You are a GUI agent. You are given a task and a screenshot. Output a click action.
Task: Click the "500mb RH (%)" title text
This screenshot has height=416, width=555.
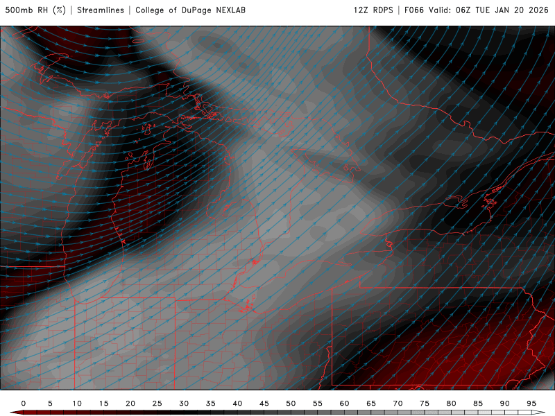point(35,10)
